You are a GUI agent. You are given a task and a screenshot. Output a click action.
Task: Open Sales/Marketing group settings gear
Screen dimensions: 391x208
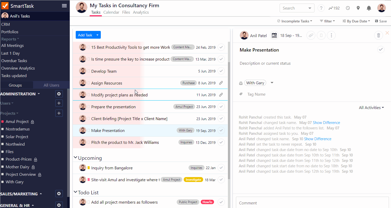(x=59, y=194)
